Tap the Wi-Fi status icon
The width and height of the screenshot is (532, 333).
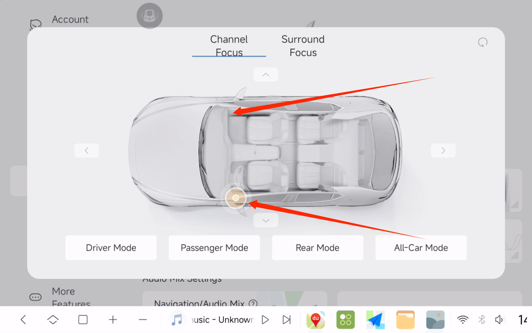[x=462, y=320]
